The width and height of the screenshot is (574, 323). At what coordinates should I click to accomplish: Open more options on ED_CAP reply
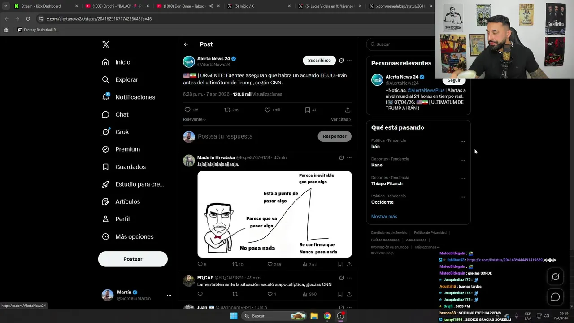click(349, 278)
